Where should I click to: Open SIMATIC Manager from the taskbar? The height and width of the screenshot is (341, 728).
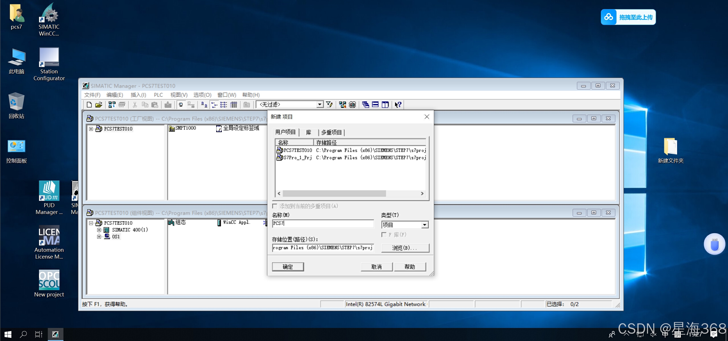55,334
